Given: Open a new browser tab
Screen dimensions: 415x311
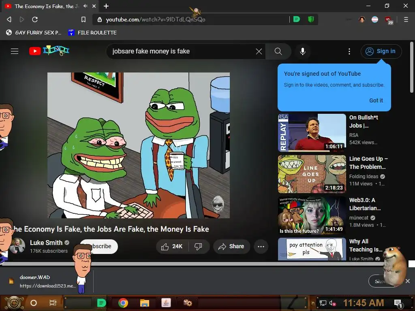Looking at the screenshot, I should click(106, 6).
